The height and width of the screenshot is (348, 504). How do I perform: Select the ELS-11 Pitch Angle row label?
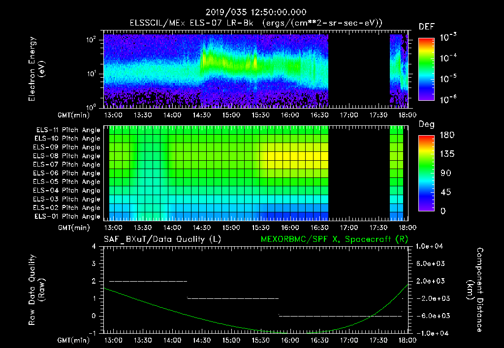[68, 130]
